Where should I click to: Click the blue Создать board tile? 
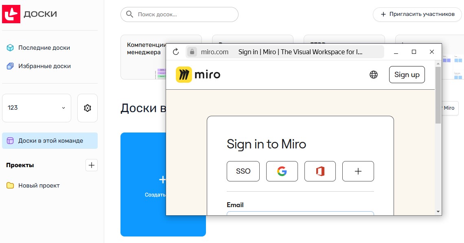click(143, 184)
